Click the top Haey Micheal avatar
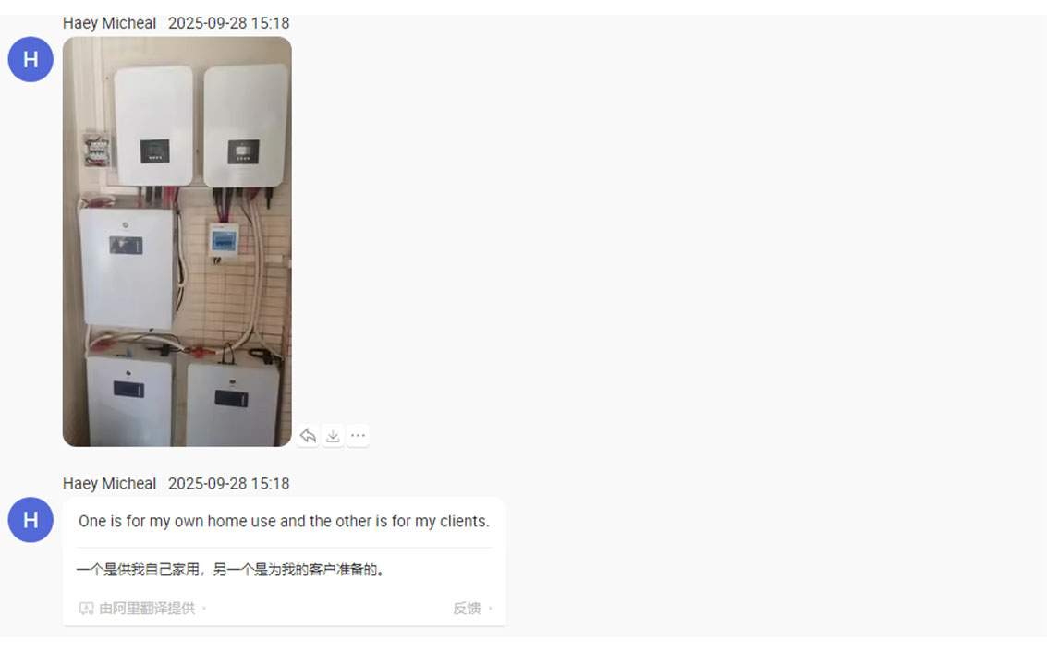 (x=30, y=59)
